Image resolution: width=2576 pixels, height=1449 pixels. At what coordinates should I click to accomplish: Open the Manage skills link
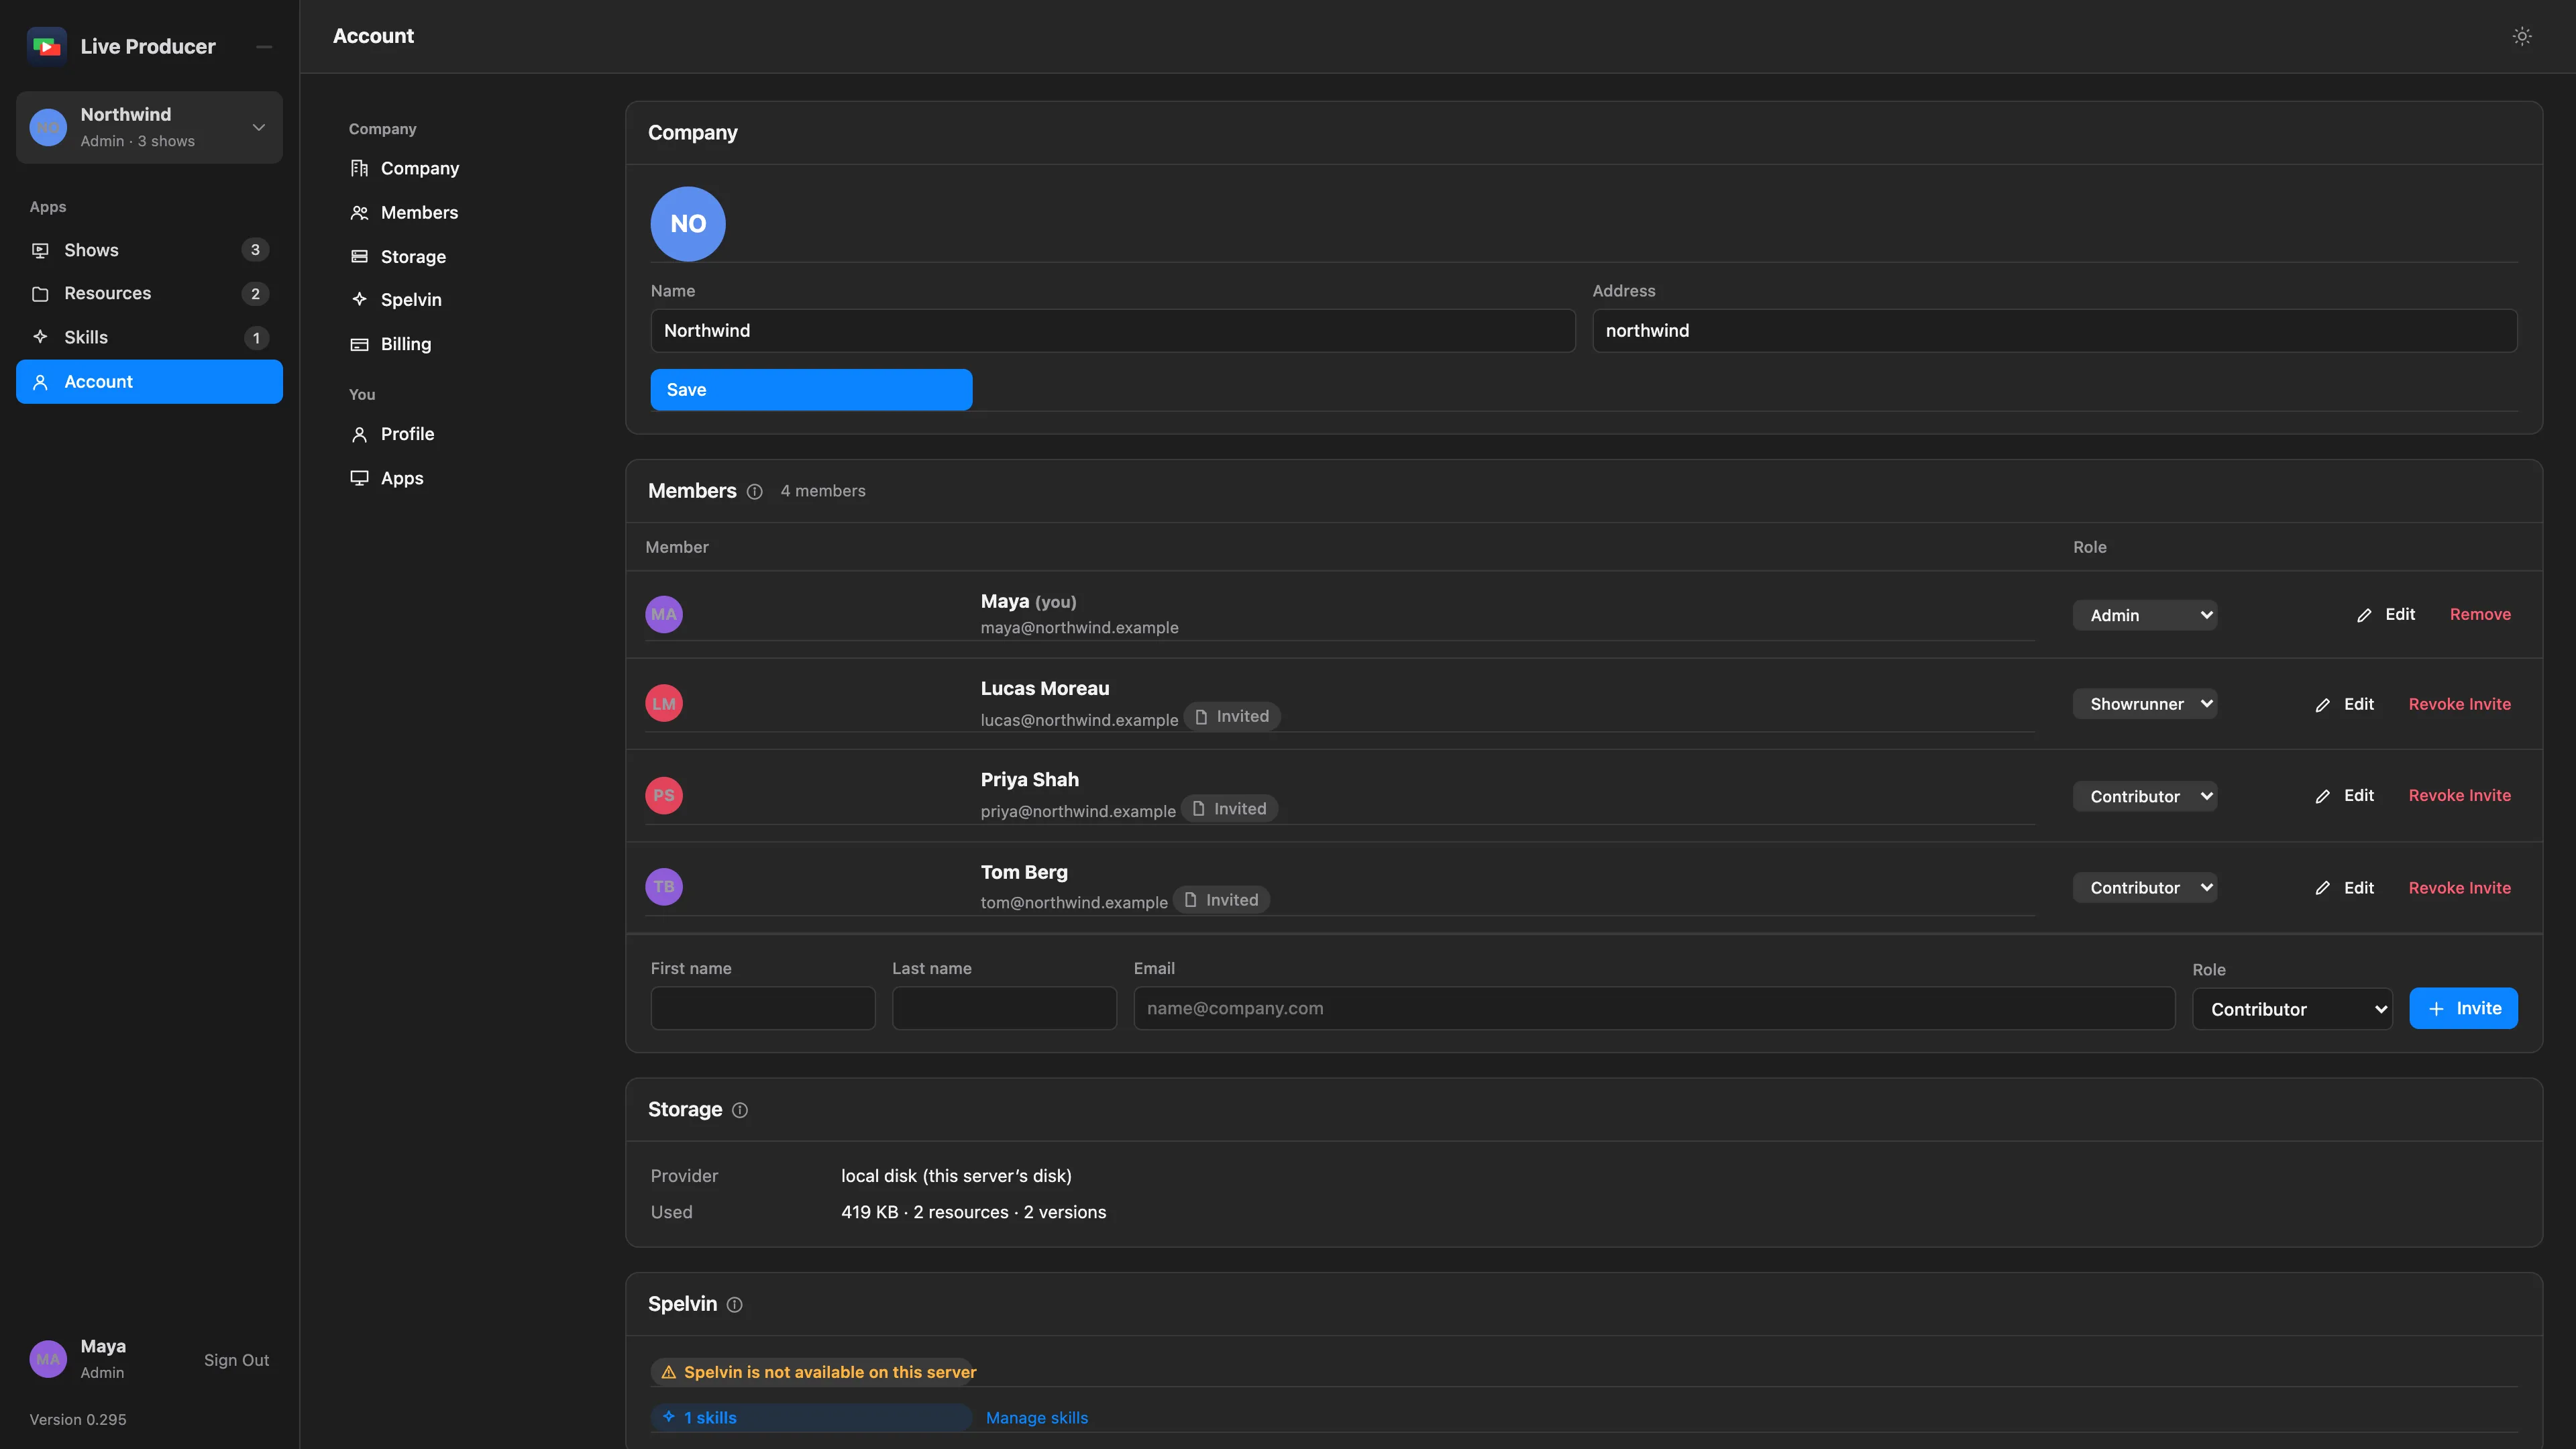[1036, 1418]
